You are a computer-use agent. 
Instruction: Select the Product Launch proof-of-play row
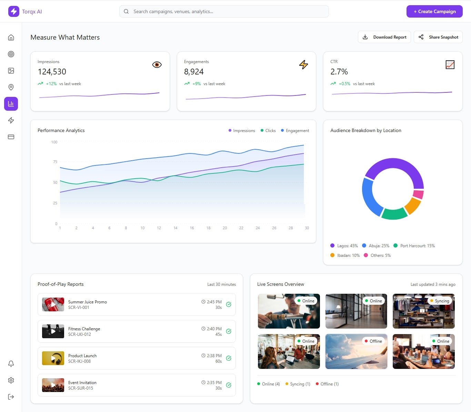[x=137, y=358]
